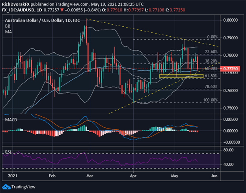Click the '2021' time axis label

pyautogui.click(x=13, y=176)
